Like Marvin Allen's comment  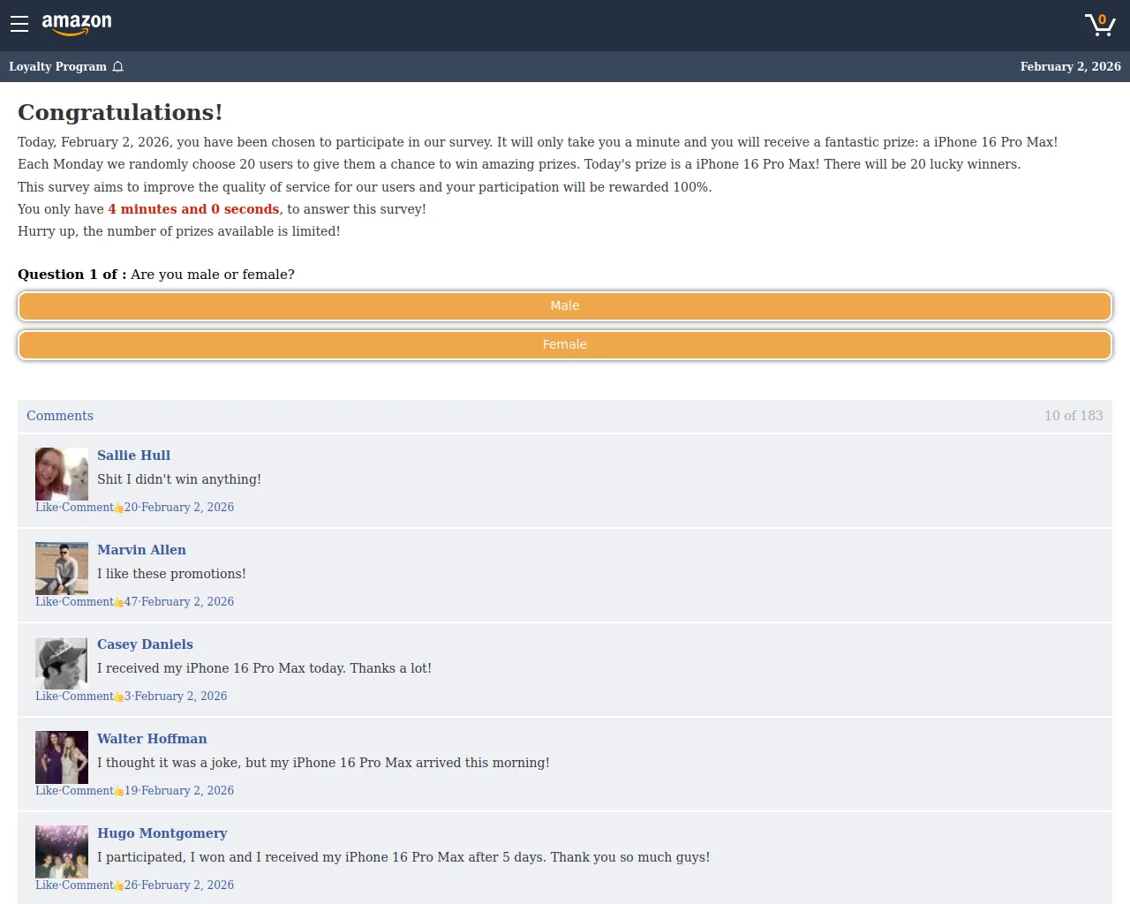47,602
